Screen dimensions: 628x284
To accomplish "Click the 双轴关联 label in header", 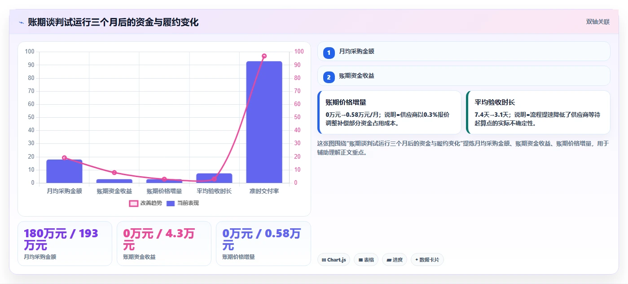I will coord(597,22).
